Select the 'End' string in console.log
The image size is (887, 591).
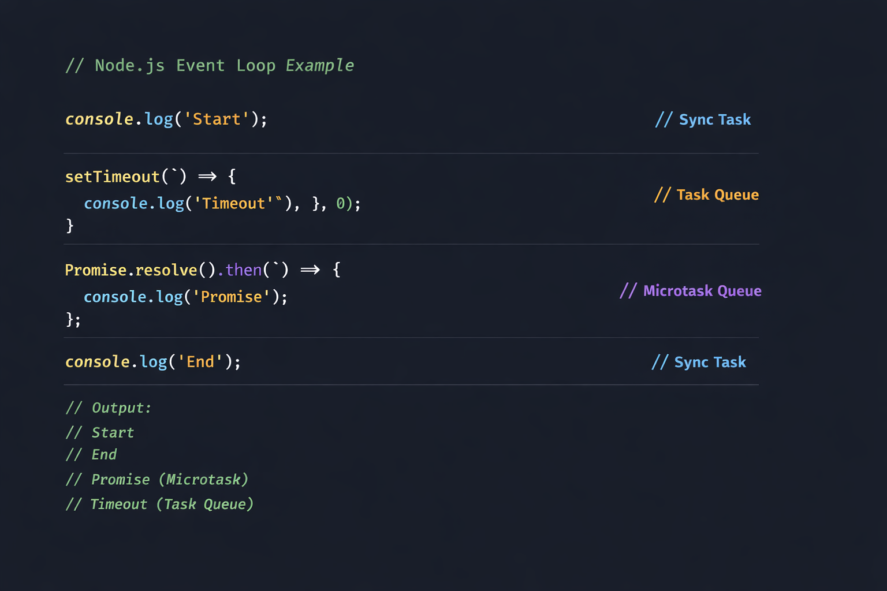coord(200,362)
